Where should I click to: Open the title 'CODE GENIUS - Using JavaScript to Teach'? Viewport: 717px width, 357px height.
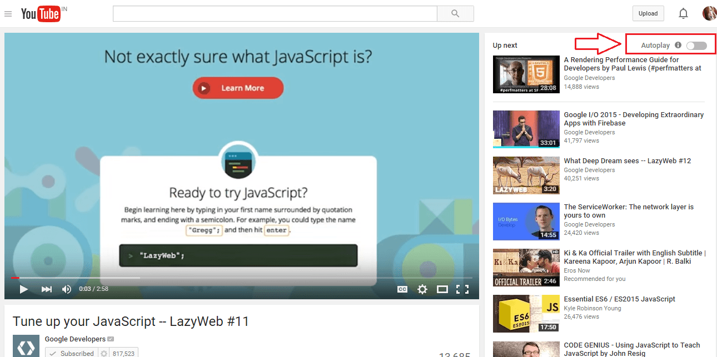[632, 349]
